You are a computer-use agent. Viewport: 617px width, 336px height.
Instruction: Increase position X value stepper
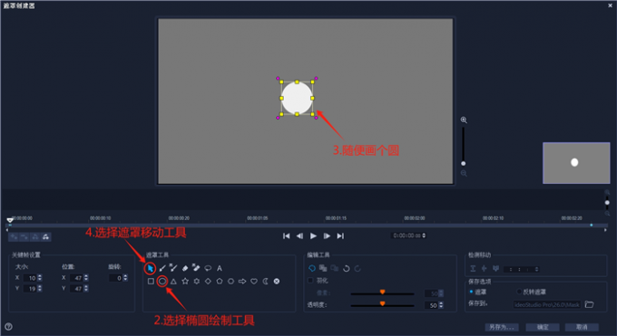(x=86, y=276)
